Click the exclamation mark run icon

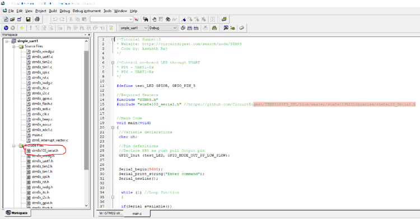31,28
